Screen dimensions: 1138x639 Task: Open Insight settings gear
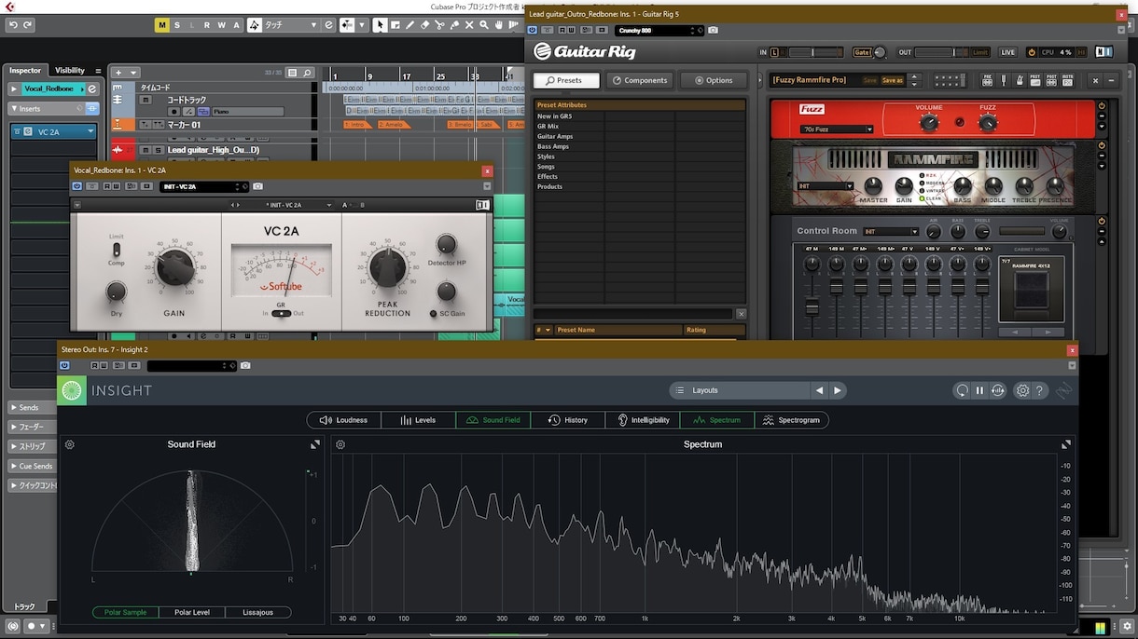[x=1022, y=390]
